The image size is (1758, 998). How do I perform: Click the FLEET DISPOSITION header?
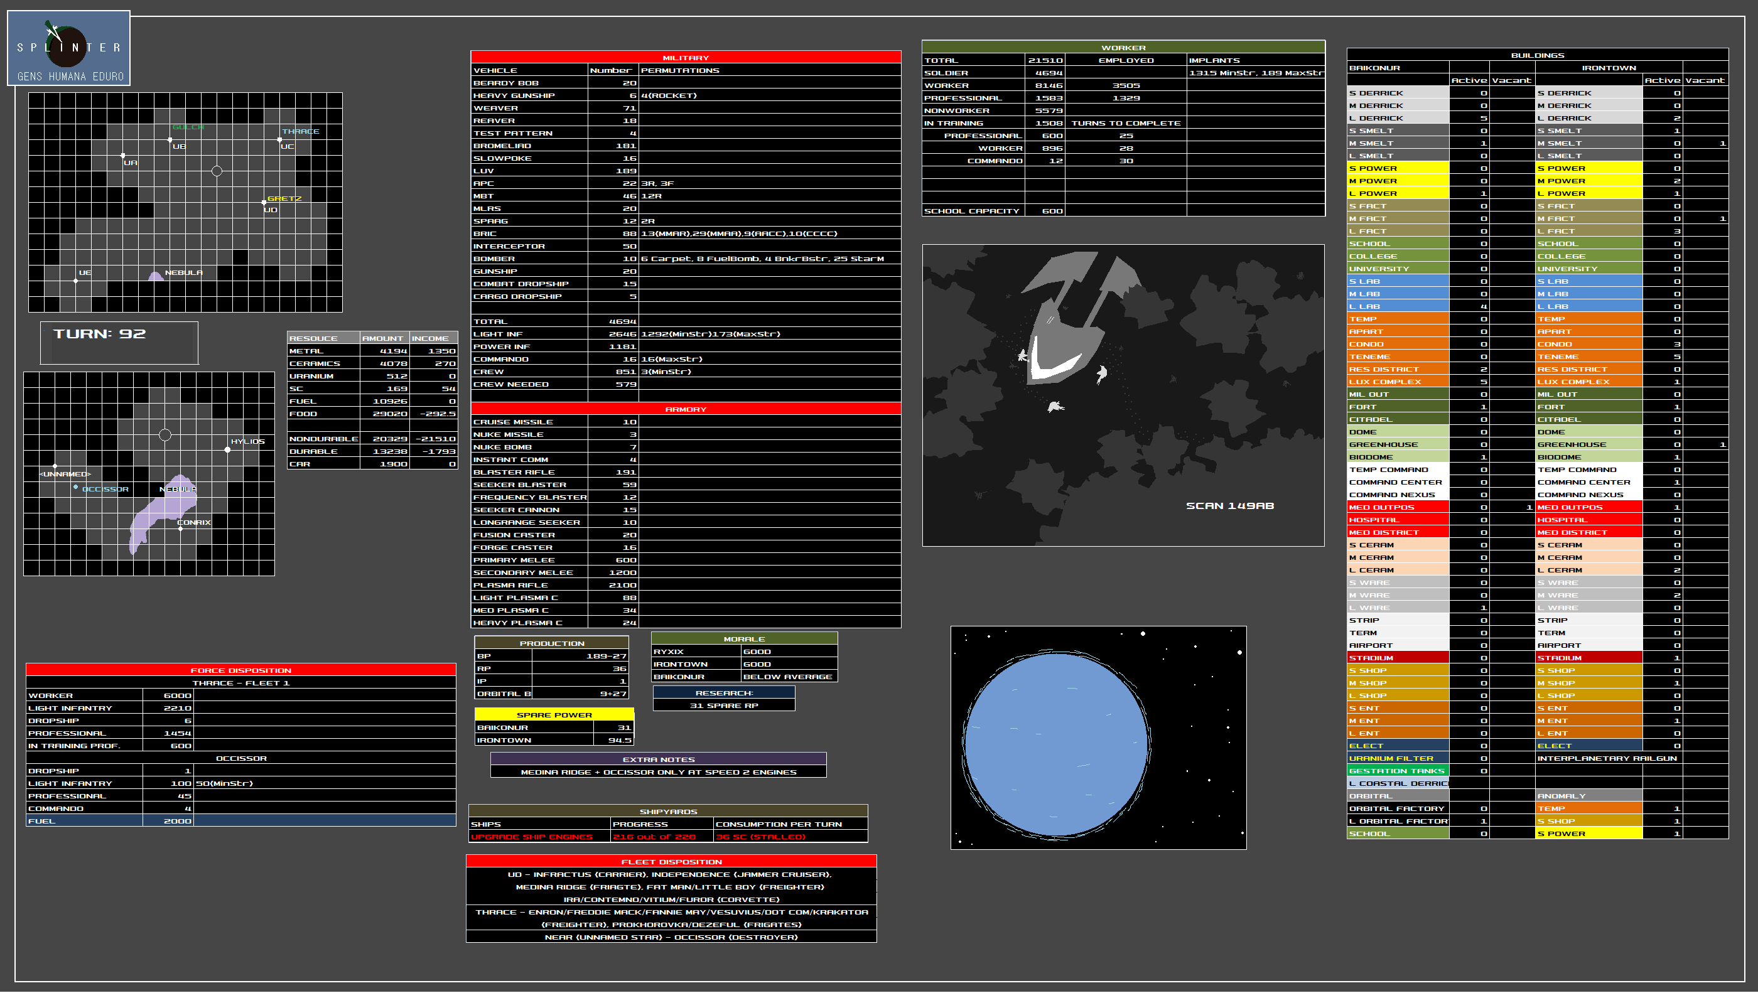click(x=671, y=862)
